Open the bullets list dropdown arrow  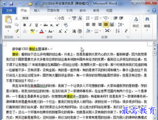point(92,18)
